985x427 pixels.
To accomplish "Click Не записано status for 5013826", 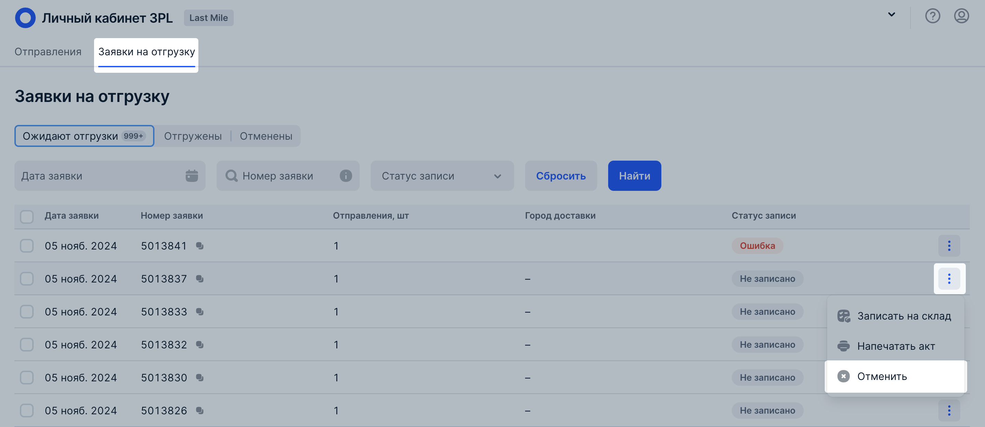I will point(767,410).
